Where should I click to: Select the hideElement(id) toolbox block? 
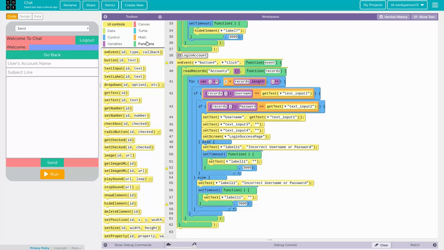tap(120, 203)
